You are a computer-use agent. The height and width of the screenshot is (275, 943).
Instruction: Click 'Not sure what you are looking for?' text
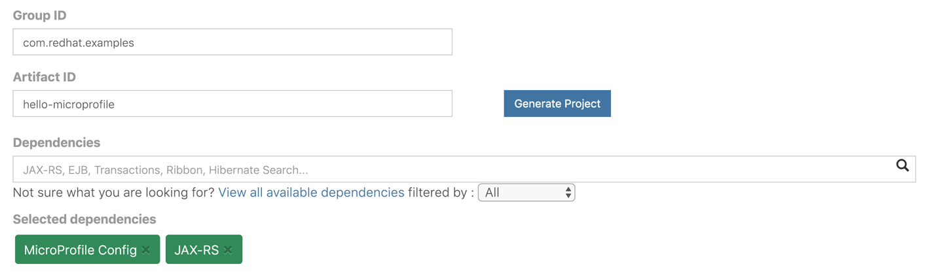point(113,193)
